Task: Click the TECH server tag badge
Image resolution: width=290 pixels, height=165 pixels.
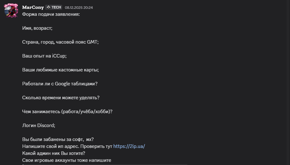Action: click(x=54, y=7)
